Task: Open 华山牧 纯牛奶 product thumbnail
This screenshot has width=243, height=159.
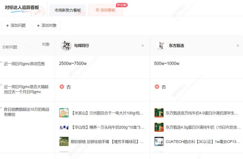Action: [64, 127]
